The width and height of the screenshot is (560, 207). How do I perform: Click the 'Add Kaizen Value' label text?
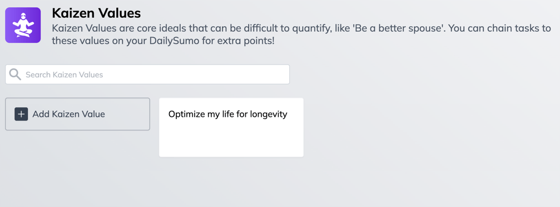coord(68,114)
